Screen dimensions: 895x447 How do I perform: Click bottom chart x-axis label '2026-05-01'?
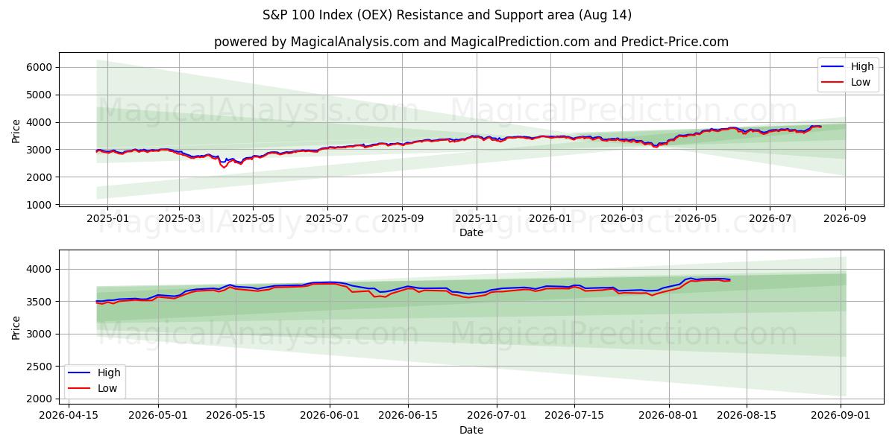(158, 416)
